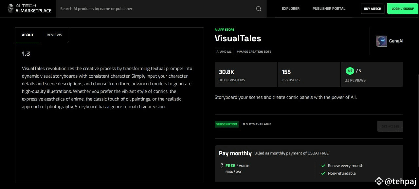Select the About tab
Image resolution: width=419 pixels, height=189 pixels.
pos(28,35)
